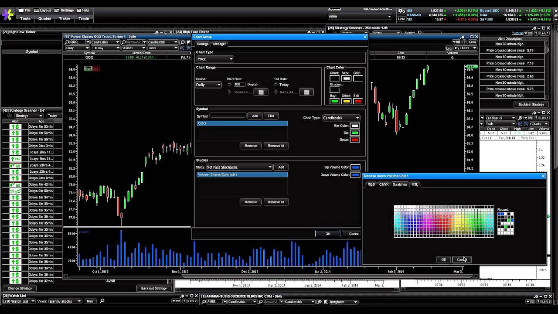Open the Chart Type Price dropdown
The width and height of the screenshot is (558, 314).
tap(215, 58)
